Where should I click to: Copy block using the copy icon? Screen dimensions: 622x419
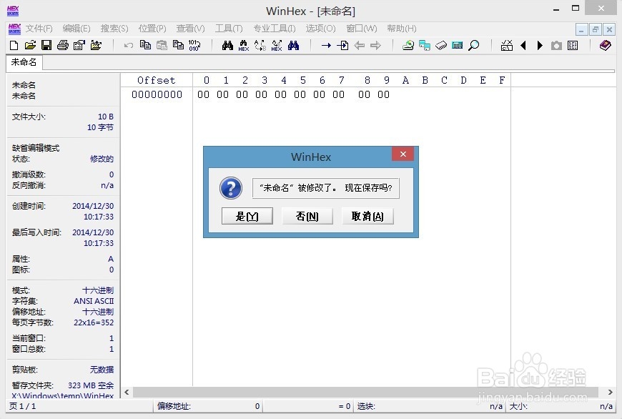(x=145, y=46)
